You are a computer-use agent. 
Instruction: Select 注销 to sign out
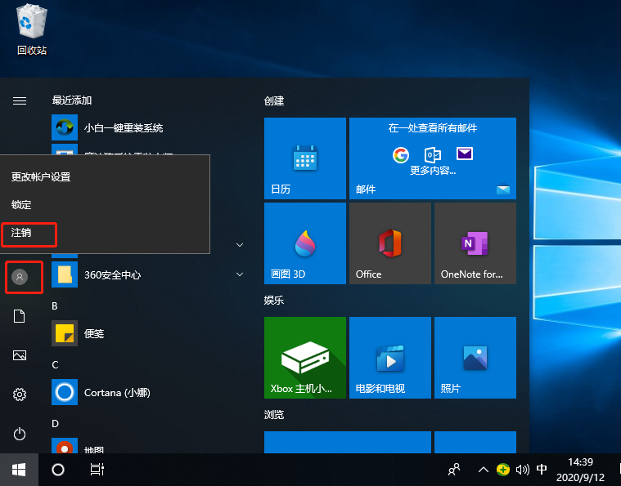pos(22,233)
